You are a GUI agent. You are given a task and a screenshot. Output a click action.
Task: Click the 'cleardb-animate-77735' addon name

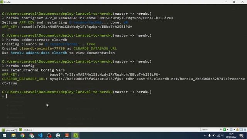coord(42,49)
